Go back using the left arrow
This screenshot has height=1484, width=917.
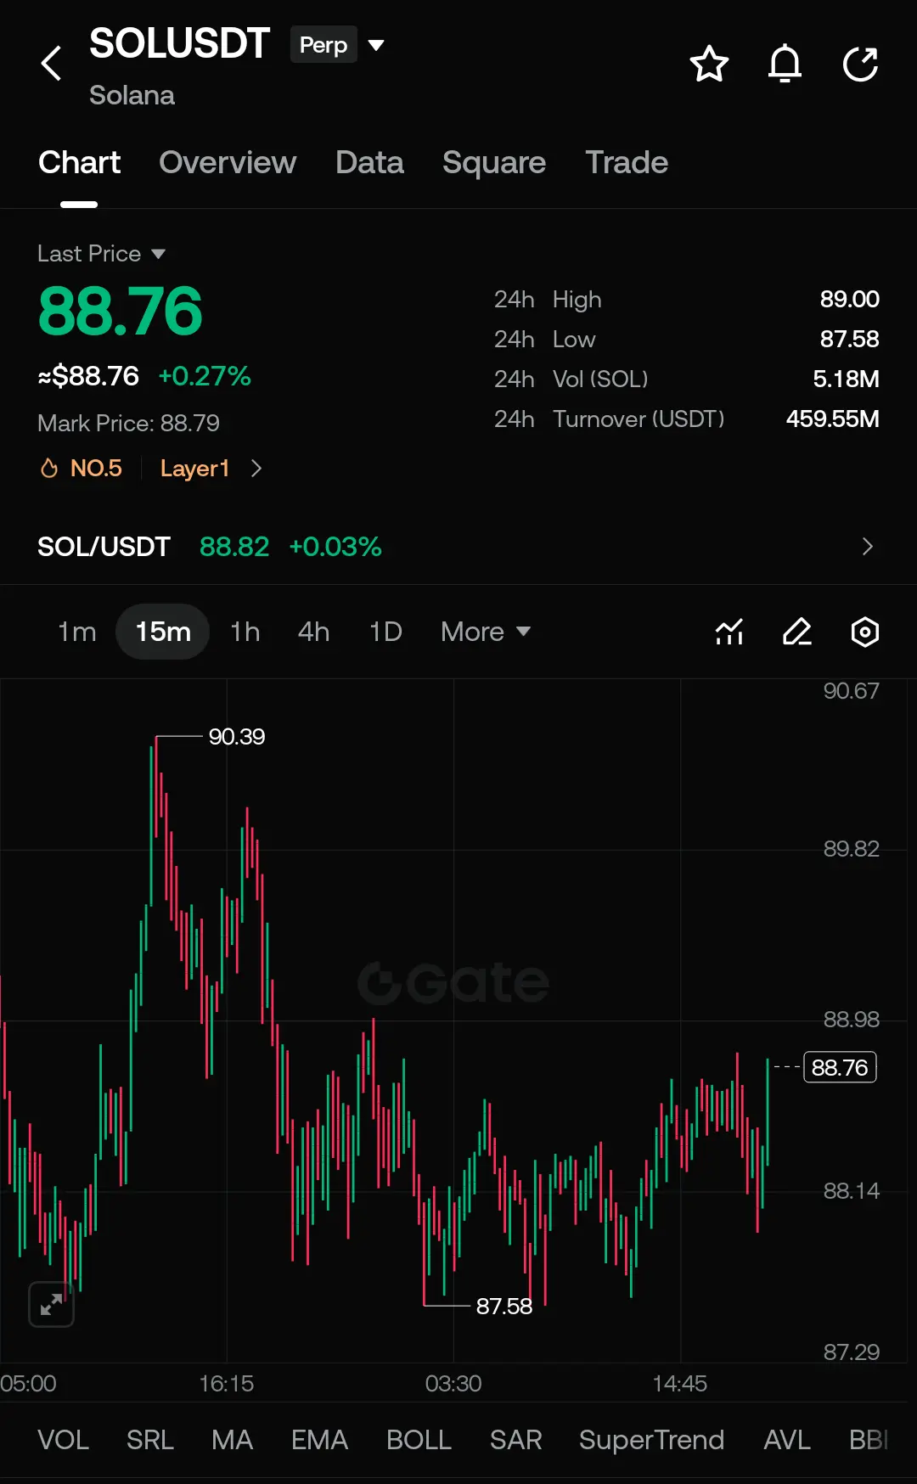52,64
